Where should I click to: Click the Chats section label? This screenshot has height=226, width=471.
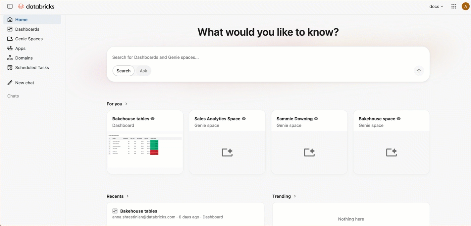click(x=13, y=96)
